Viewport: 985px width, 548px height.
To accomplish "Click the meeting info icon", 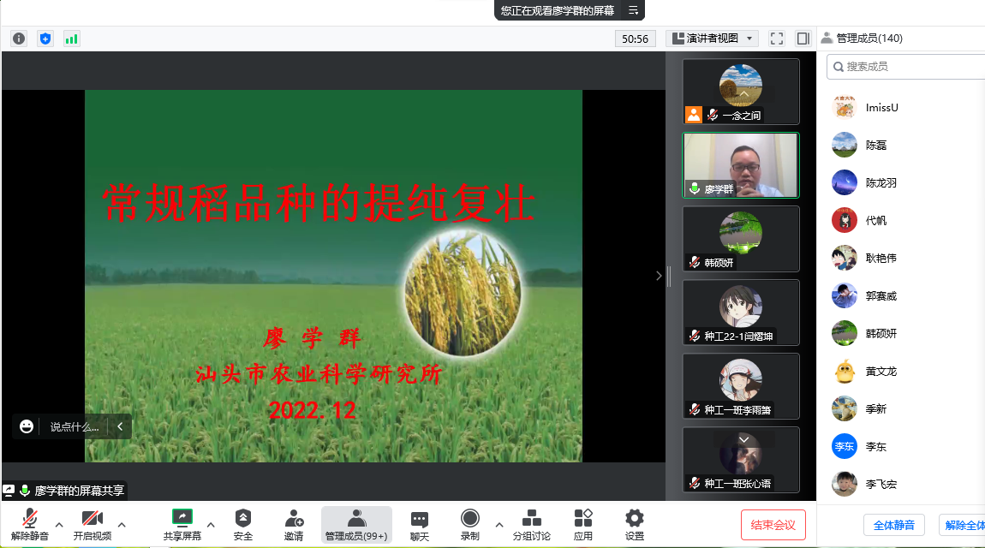I will pyautogui.click(x=19, y=39).
